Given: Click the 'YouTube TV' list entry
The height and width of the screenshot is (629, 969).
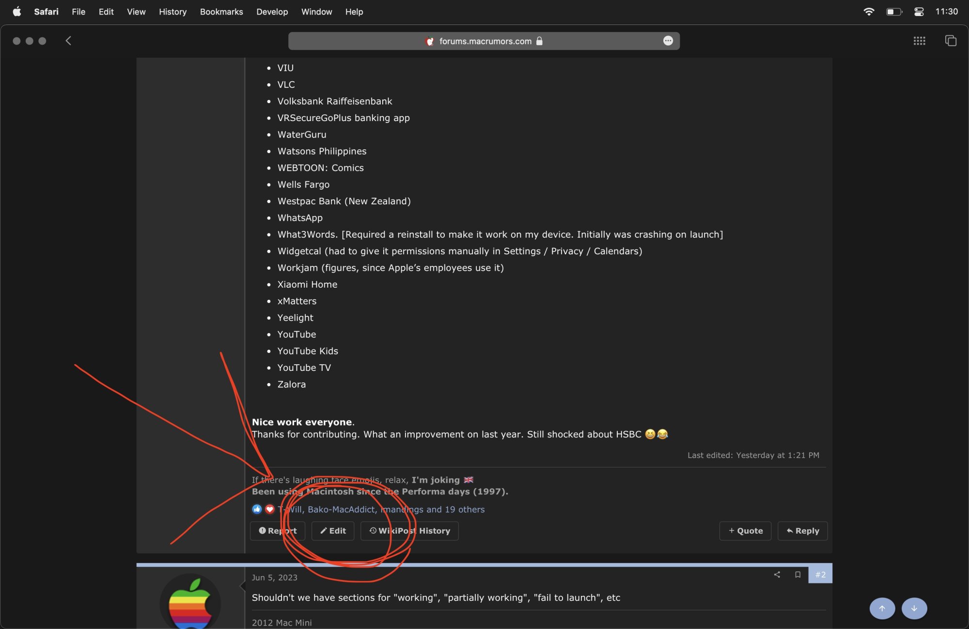Looking at the screenshot, I should click(304, 368).
